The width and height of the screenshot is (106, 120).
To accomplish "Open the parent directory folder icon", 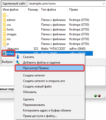I will (4, 15).
